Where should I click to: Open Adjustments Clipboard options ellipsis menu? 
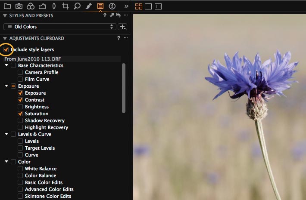coord(126,38)
